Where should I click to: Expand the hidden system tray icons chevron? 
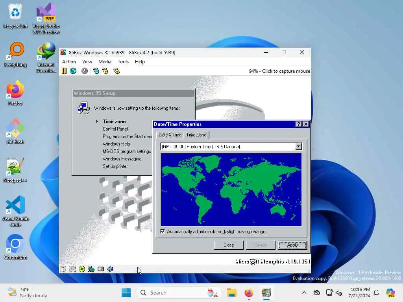click(x=304, y=293)
